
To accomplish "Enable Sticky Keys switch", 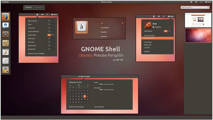I will 51,38.
